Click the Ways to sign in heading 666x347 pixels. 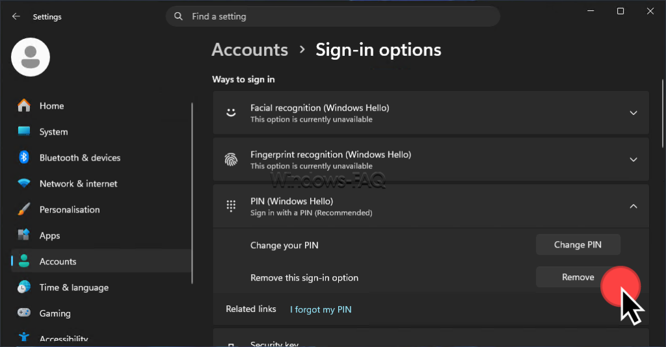click(x=243, y=79)
